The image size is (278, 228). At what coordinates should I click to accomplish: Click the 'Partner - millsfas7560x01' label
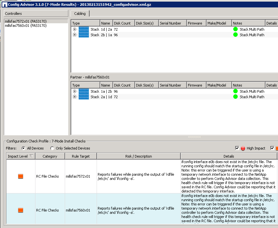click(90, 77)
